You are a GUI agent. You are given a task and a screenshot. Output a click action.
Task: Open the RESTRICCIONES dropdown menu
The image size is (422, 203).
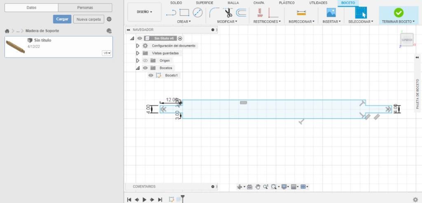267,21
